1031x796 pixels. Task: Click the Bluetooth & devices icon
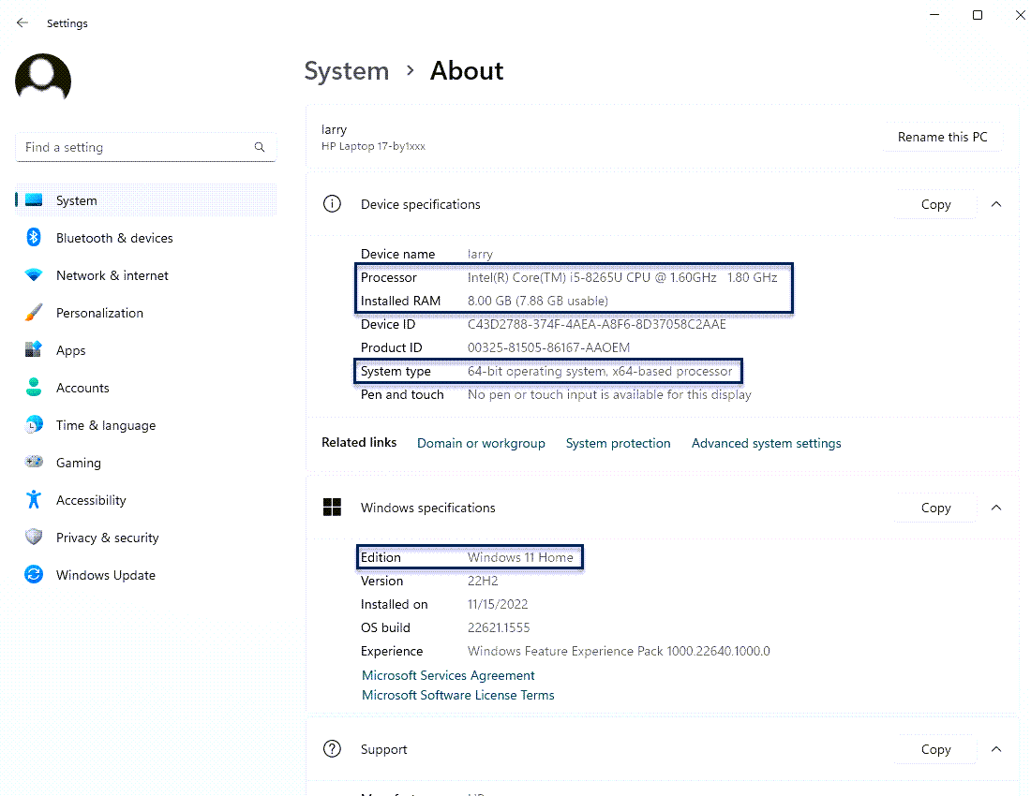click(x=34, y=238)
